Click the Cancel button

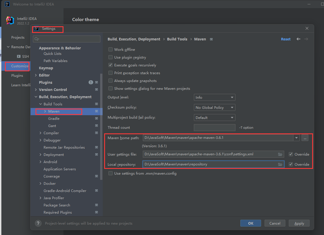pyautogui.click(x=275, y=223)
